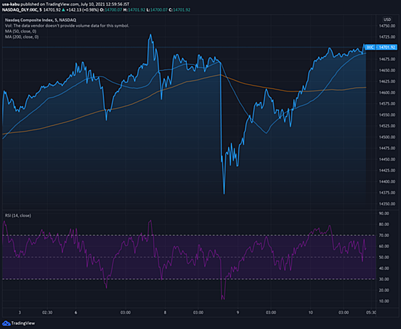This screenshot has height=329, width=401.
Task: Select the MA (50, close, 0) indicator legend
Action: click(21, 31)
